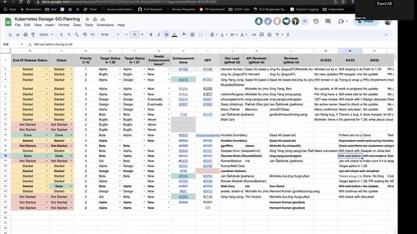This screenshot has width=417, height=234.
Task: Open enhancement issue link #2923
Action: coord(183,135)
